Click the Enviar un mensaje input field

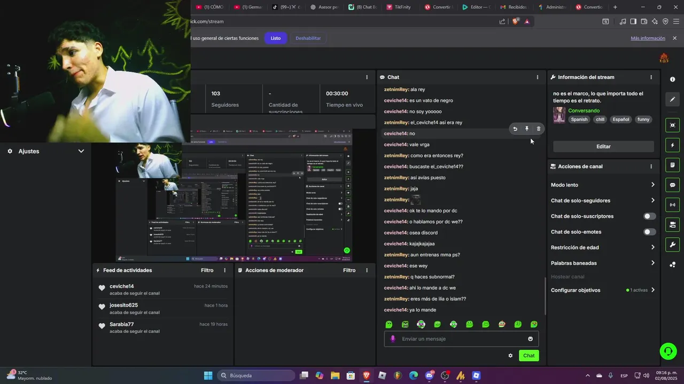[462, 339]
